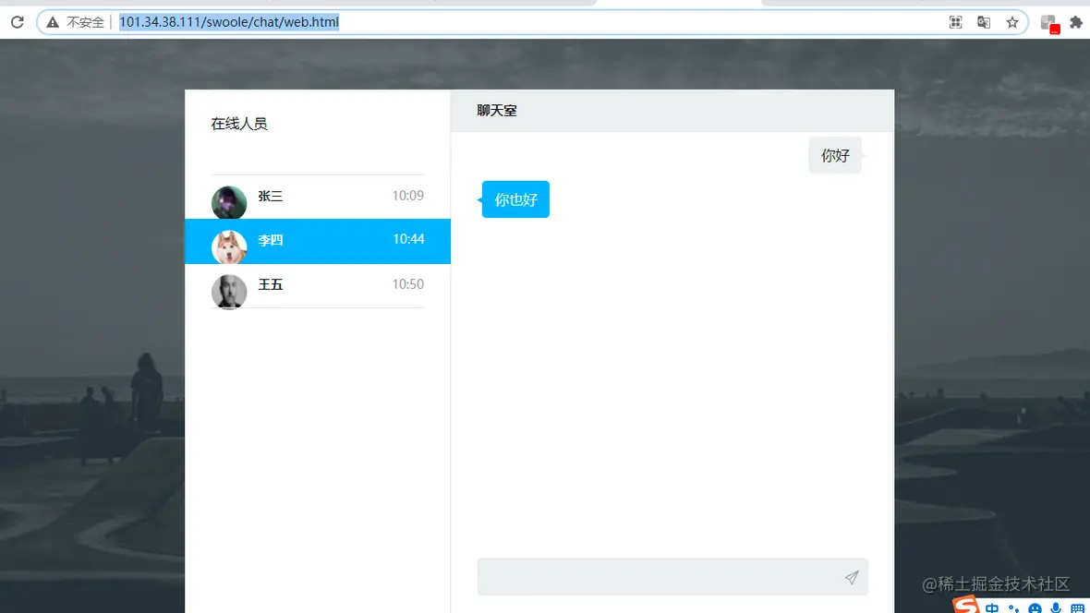
Task: Click the 10:44 timestamp next to 李四
Action: tap(408, 239)
